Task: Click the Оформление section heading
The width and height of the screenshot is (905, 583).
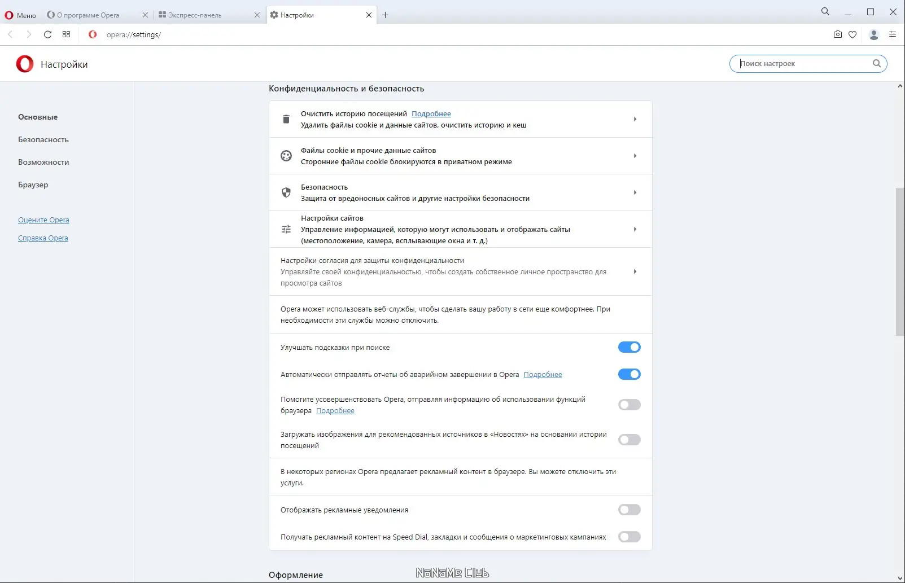Action: (x=296, y=575)
